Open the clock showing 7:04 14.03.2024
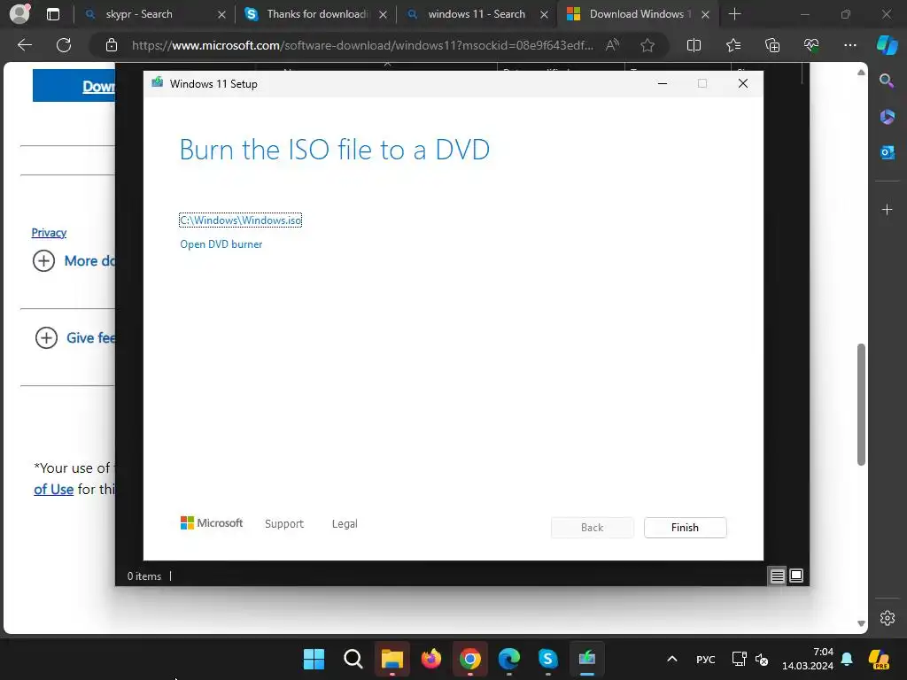 tap(808, 659)
